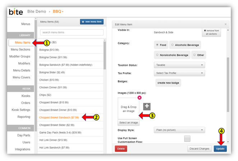Open the BBQ menu dropdown in breadcrumb
Screen dimensions: 238x161
pos(58,12)
